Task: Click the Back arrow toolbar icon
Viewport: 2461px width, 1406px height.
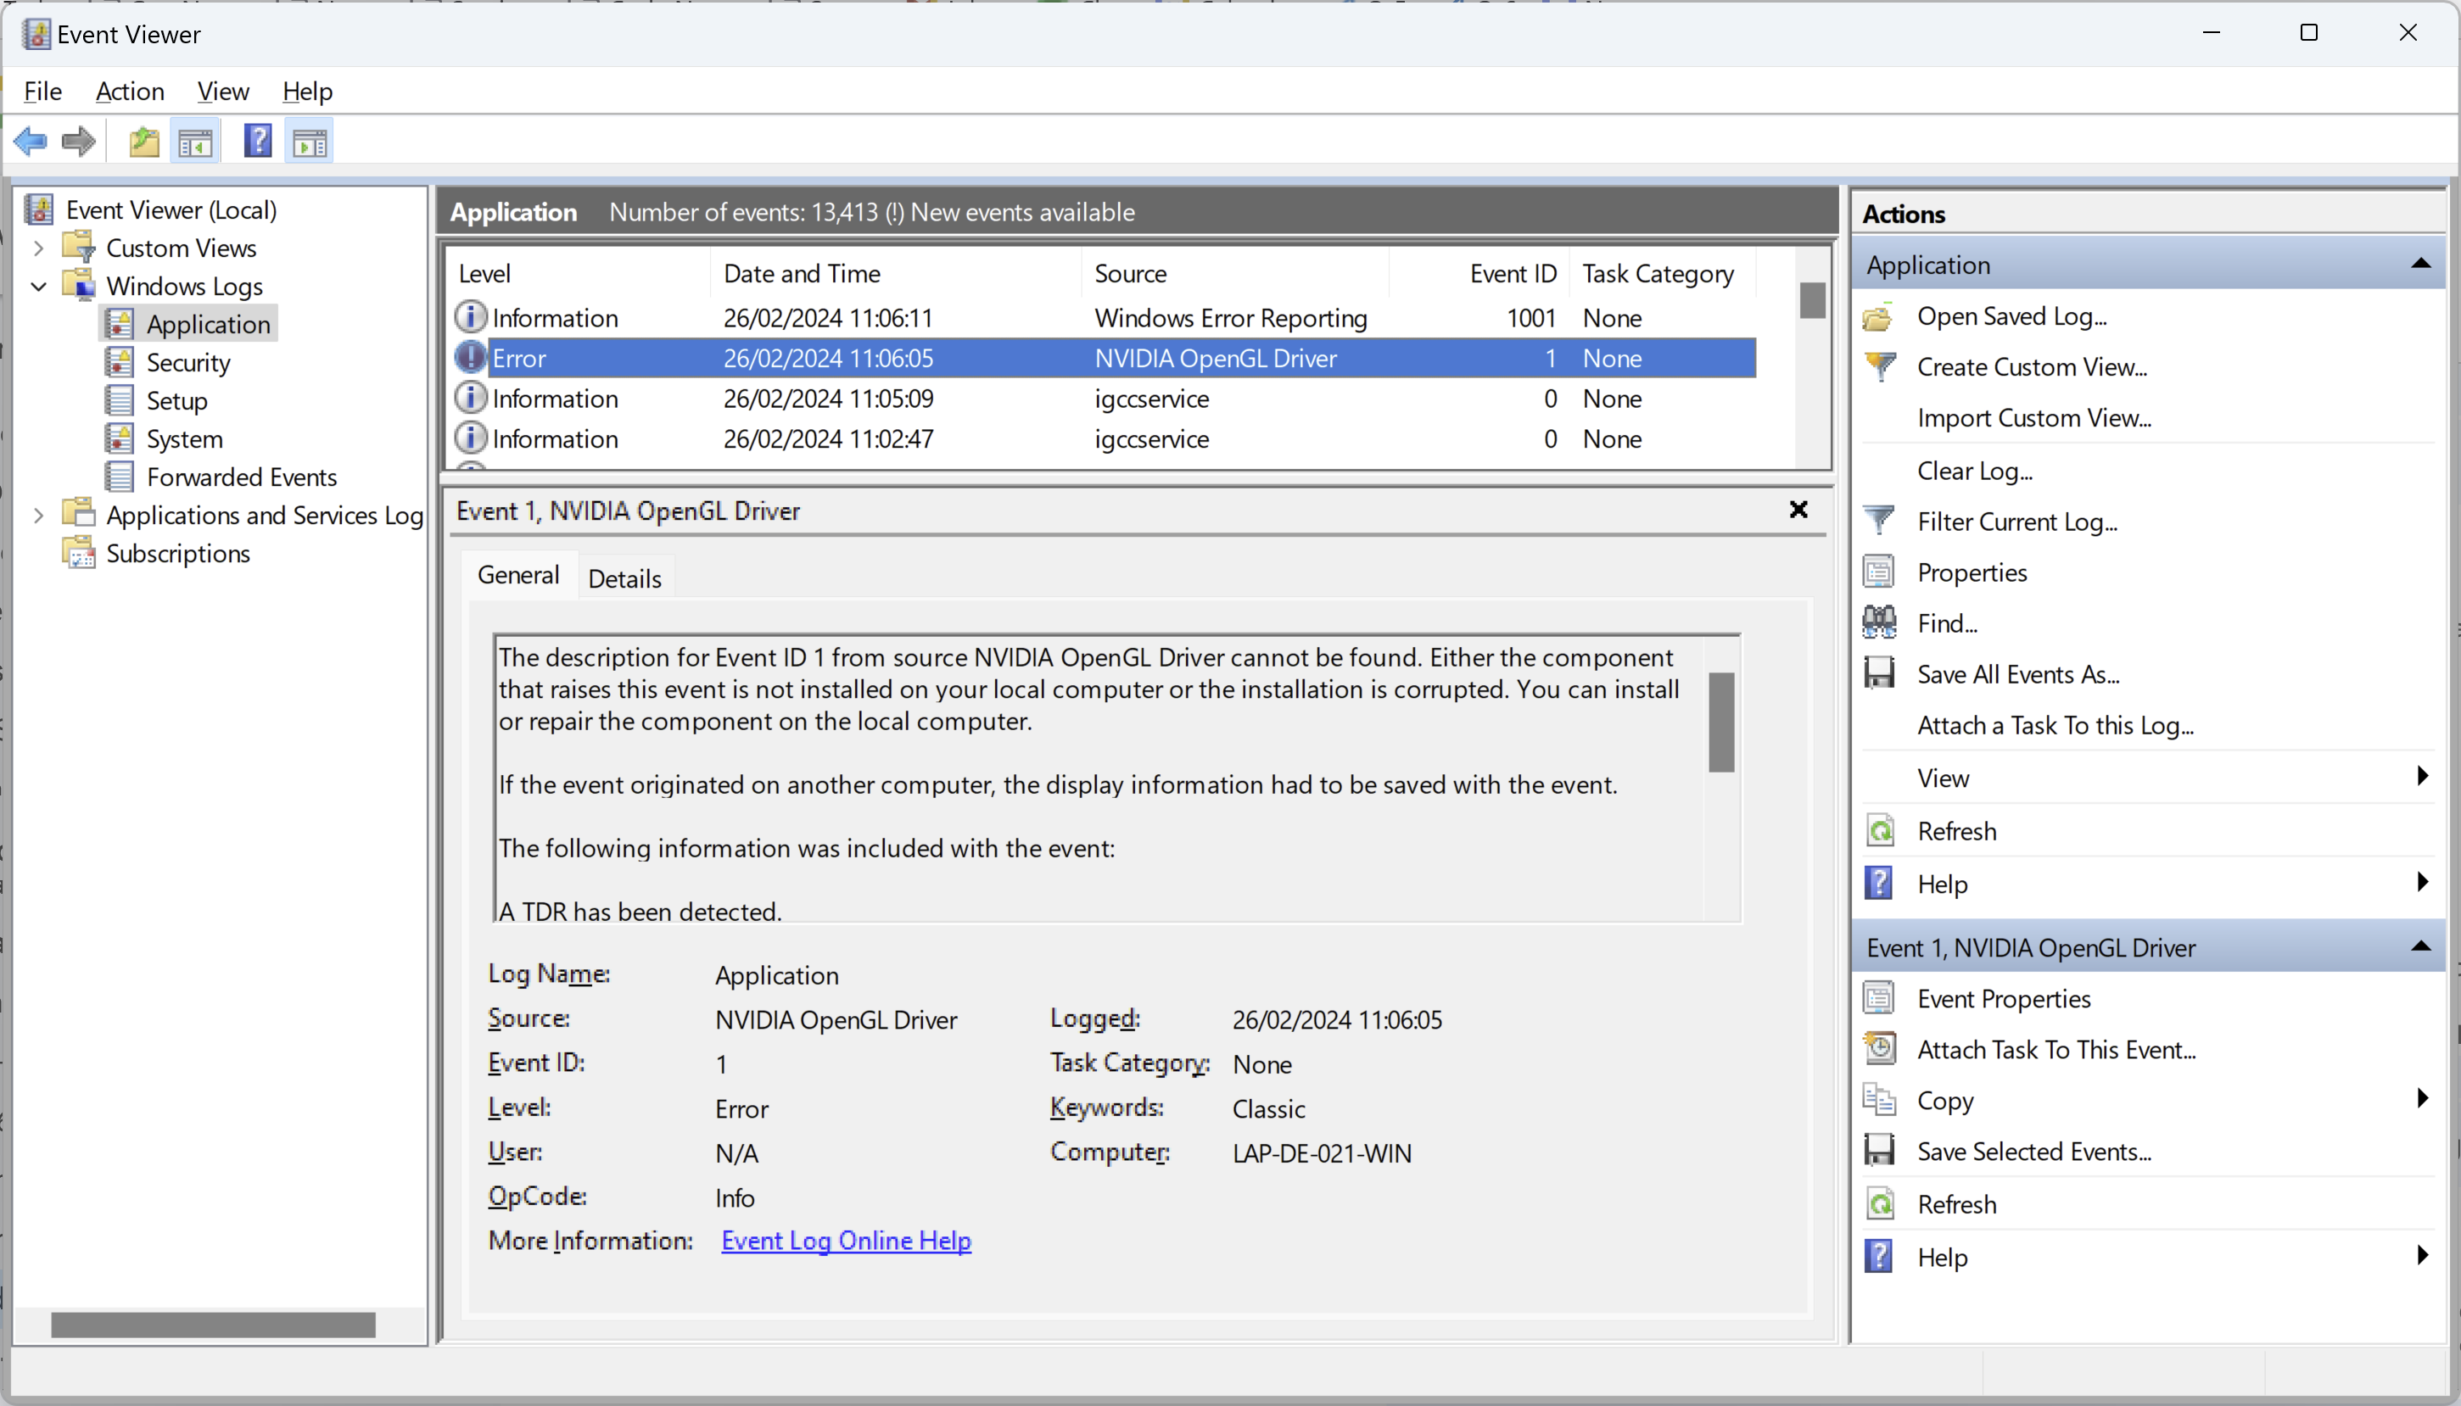Action: 30,142
